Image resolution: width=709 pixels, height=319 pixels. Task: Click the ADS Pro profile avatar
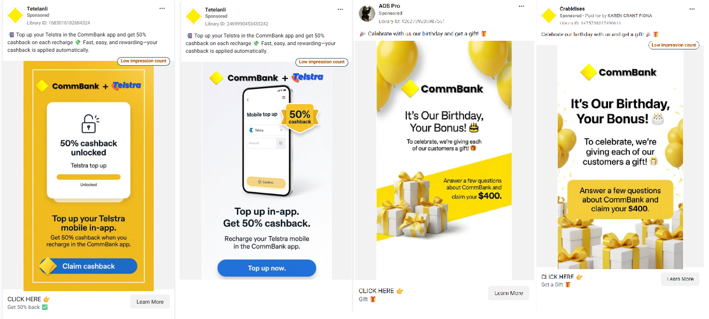pos(367,13)
